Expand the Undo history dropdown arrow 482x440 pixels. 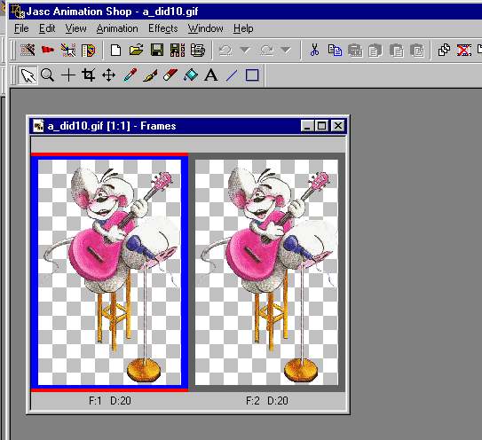[x=245, y=50]
